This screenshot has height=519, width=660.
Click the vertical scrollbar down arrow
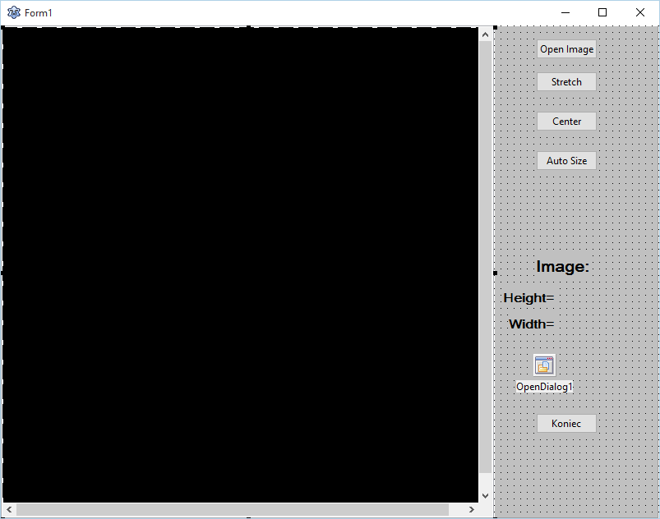[x=485, y=496]
